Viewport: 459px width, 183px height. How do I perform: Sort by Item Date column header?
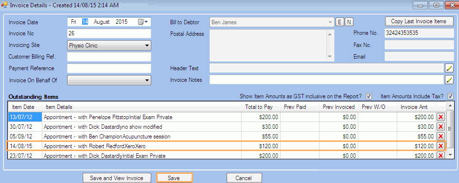click(25, 107)
